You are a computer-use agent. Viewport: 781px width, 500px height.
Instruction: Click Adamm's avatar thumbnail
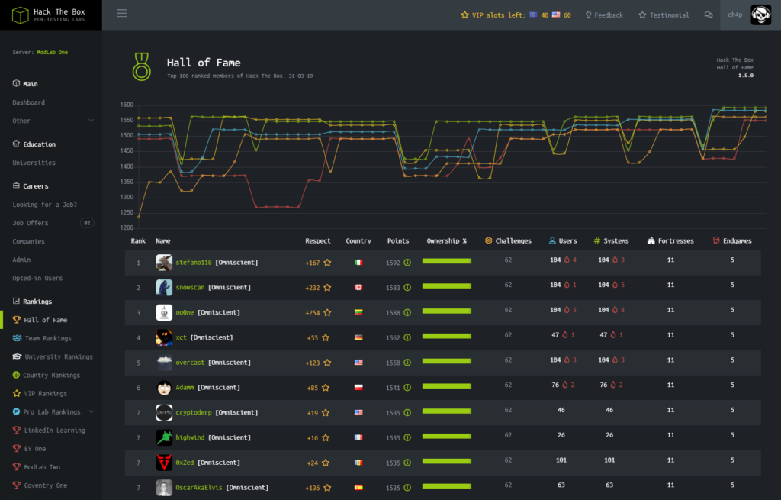pyautogui.click(x=164, y=387)
